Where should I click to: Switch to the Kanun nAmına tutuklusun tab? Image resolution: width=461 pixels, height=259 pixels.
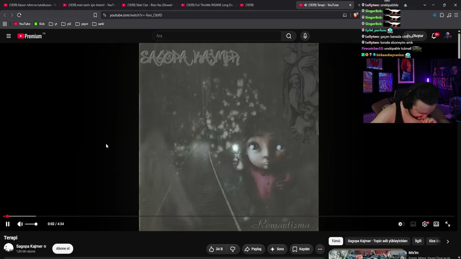[x=30, y=5]
